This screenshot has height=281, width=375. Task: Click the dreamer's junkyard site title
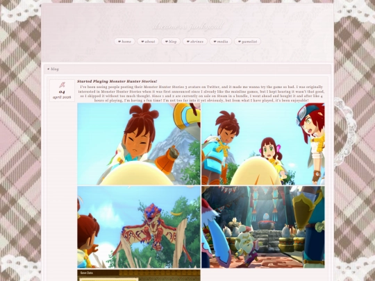point(187,26)
